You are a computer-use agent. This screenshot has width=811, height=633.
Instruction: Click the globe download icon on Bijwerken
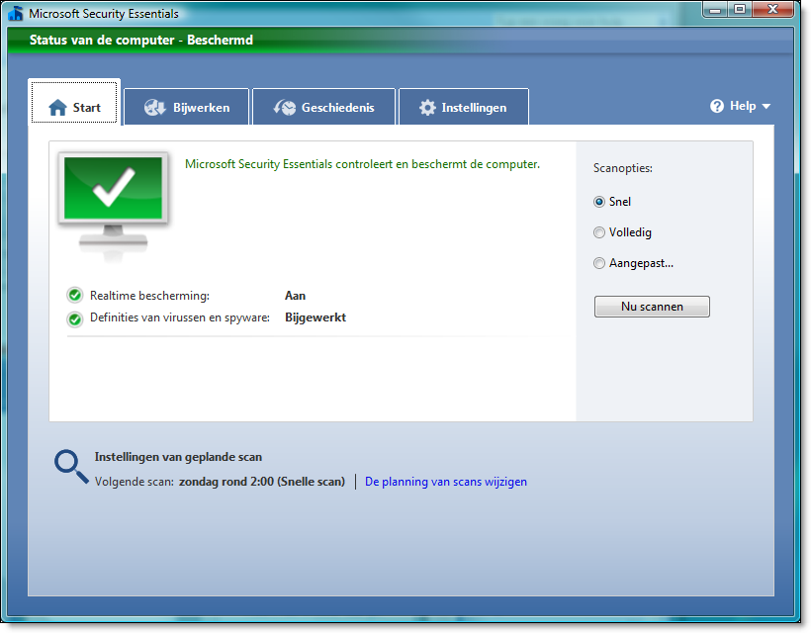(x=154, y=108)
